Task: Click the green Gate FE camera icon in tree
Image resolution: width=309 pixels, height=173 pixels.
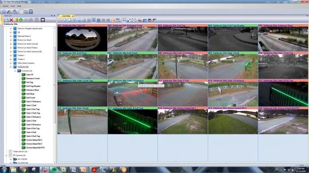Action: [x=24, y=74]
